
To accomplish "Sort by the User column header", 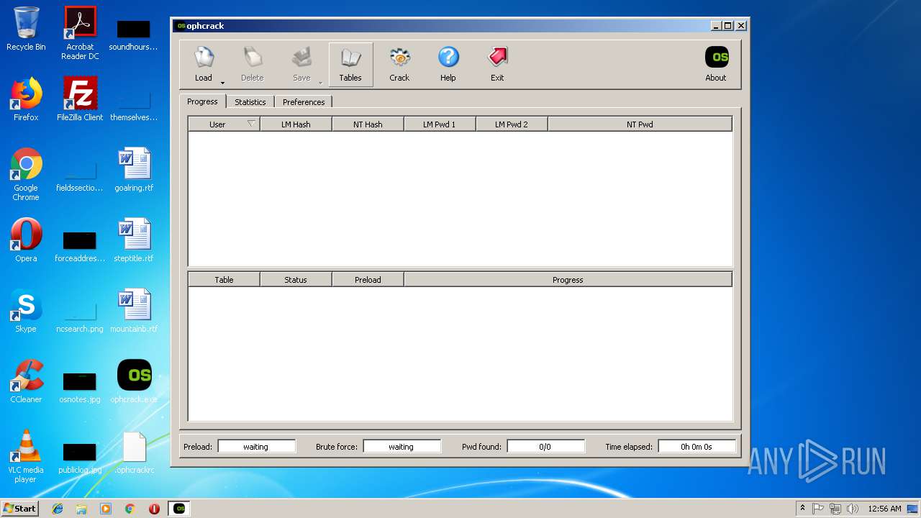I will point(224,124).
